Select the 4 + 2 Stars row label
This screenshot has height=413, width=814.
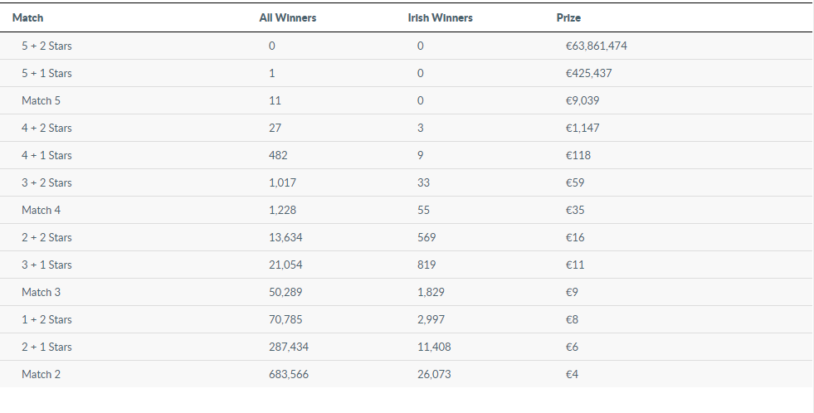point(46,128)
